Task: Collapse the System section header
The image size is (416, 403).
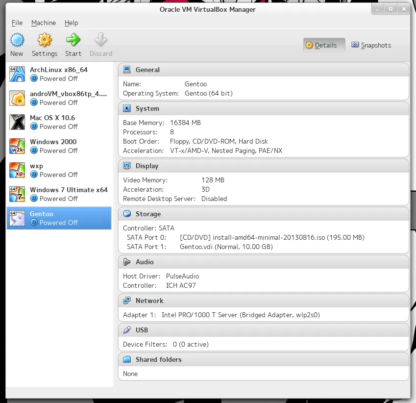Action: tap(147, 108)
